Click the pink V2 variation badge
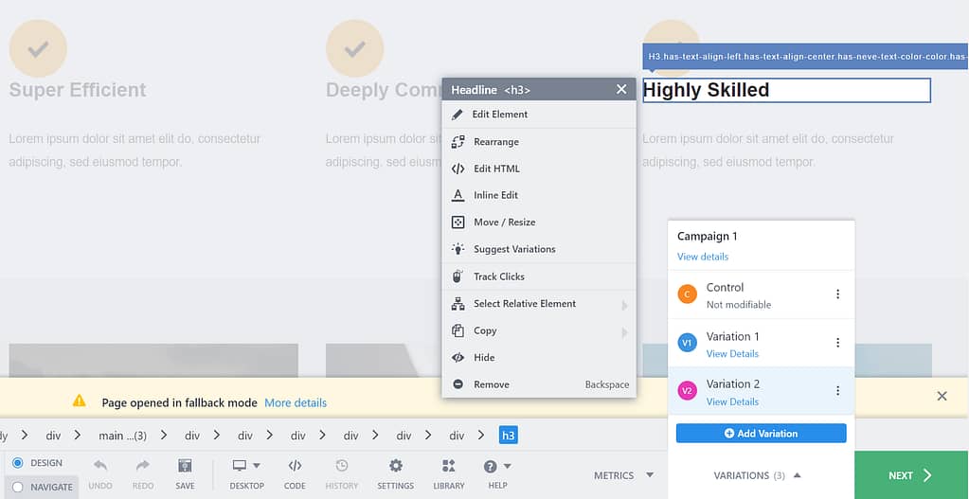This screenshot has height=499, width=969. click(x=687, y=391)
